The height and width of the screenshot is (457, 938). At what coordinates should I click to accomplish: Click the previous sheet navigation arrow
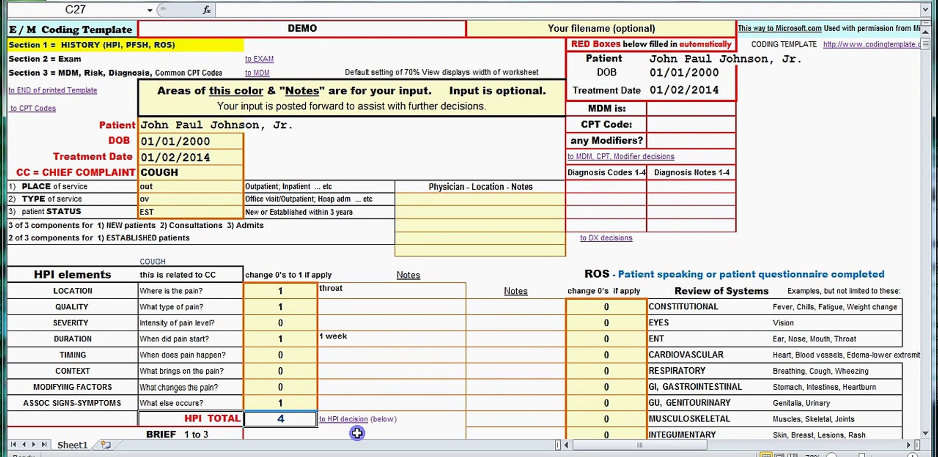tap(24, 444)
